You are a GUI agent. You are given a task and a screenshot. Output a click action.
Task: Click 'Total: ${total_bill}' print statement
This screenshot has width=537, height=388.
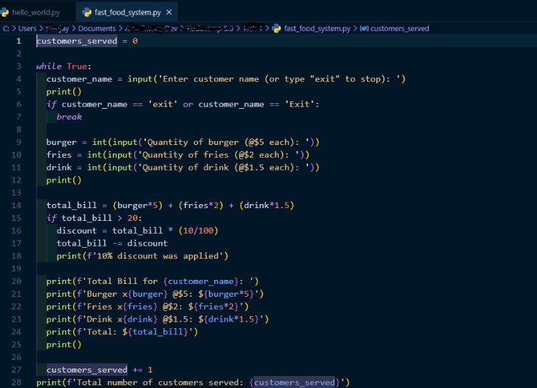tap(122, 332)
